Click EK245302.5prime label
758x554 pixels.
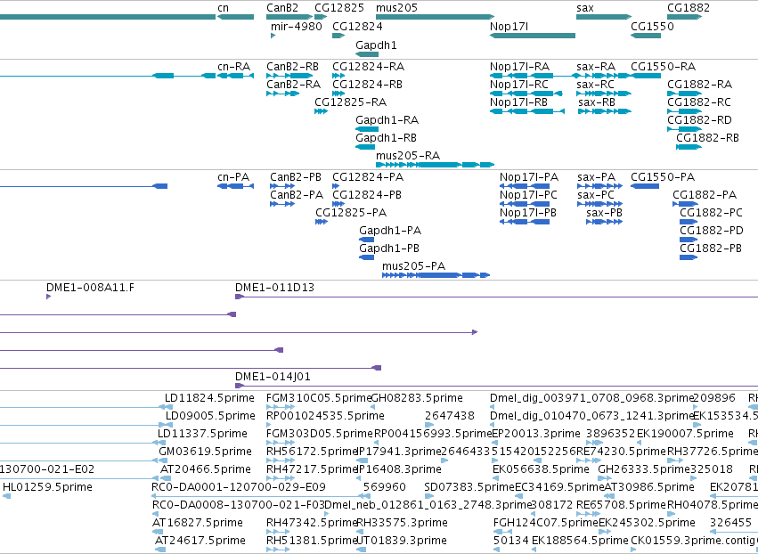pos(647,523)
